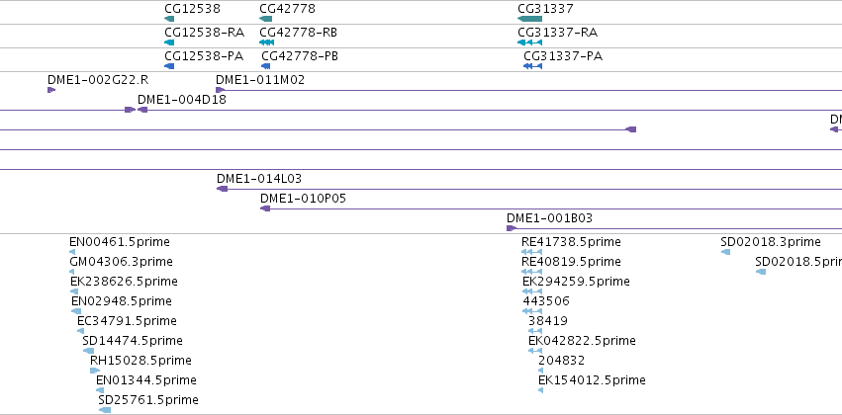Click the GM04306.3prime EST glyph
842x415 pixels.
(72, 272)
